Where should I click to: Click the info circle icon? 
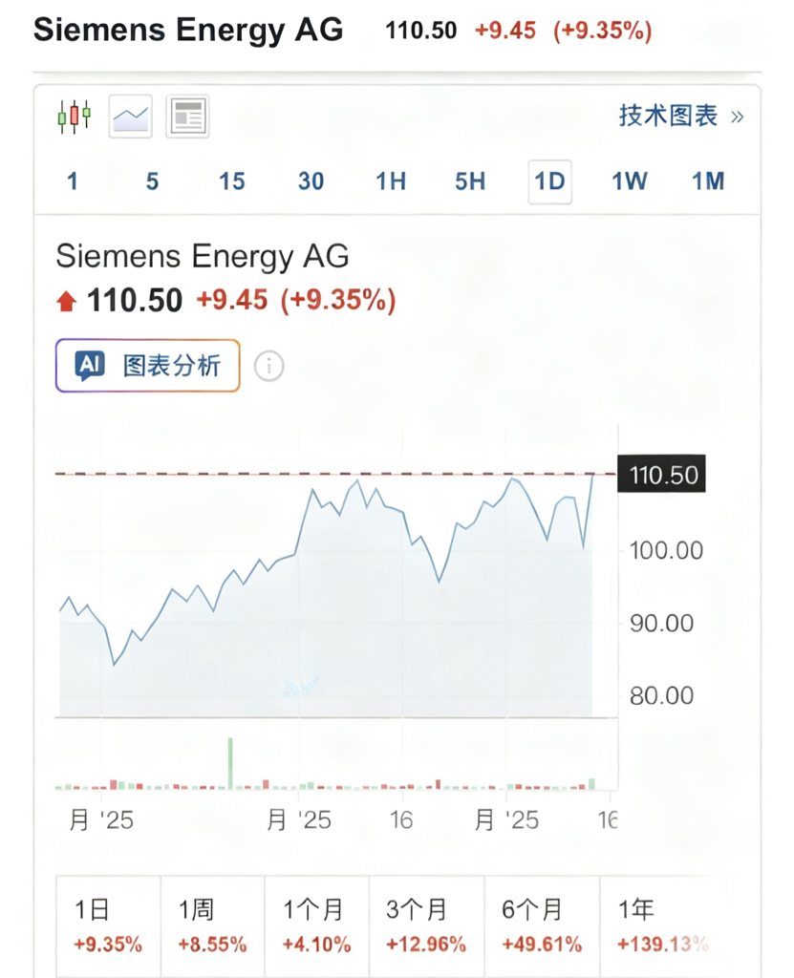coord(269,366)
